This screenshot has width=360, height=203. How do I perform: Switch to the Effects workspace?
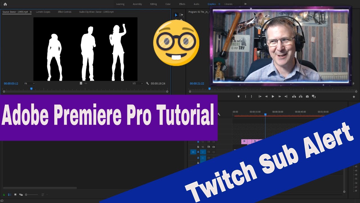tap(182, 4)
